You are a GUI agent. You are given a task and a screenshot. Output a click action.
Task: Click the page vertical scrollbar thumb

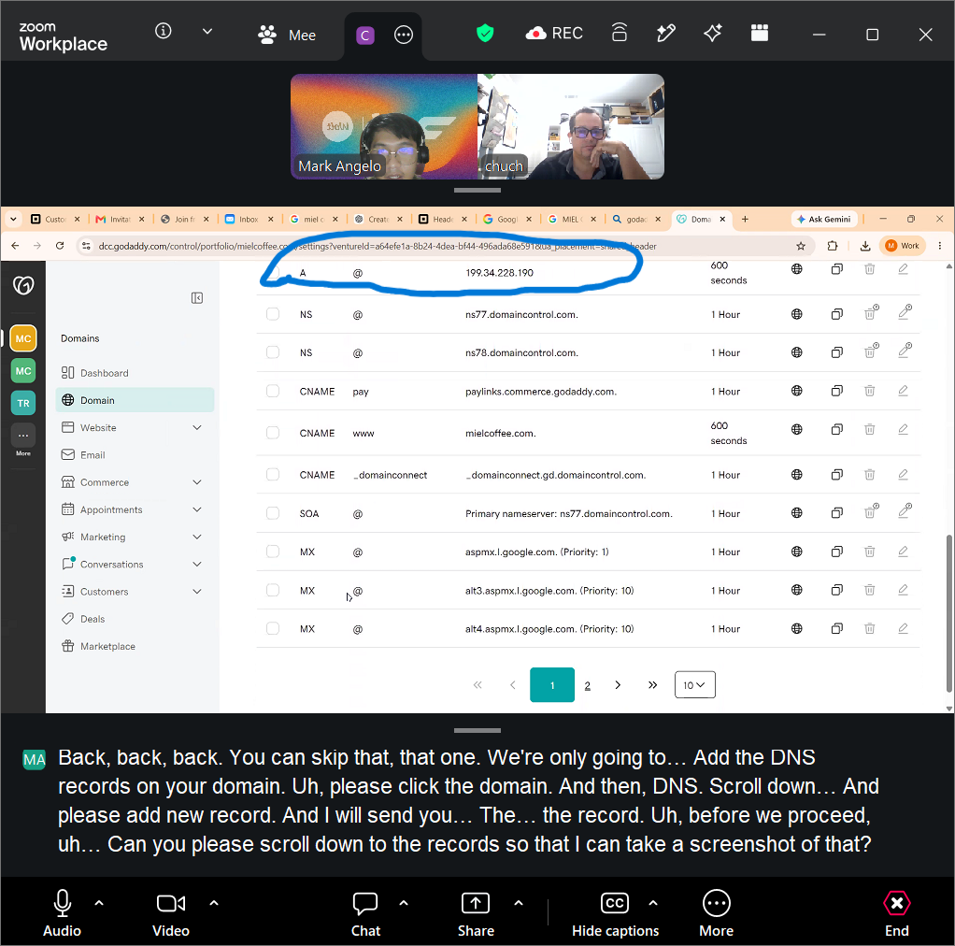click(948, 613)
